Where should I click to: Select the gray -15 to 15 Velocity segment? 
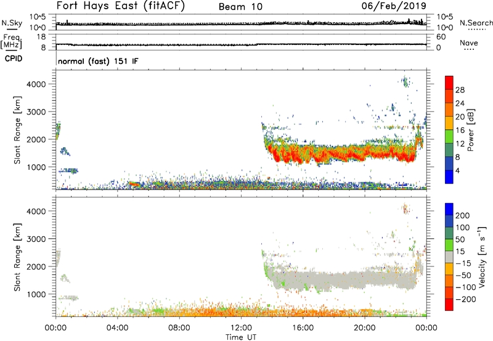[x=449, y=257]
